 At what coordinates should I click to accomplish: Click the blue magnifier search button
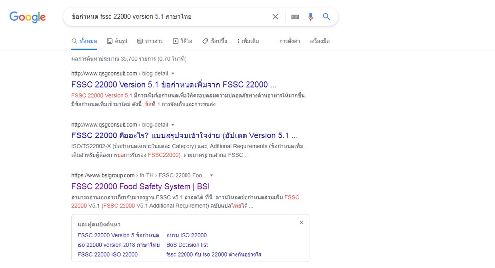tap(326, 17)
